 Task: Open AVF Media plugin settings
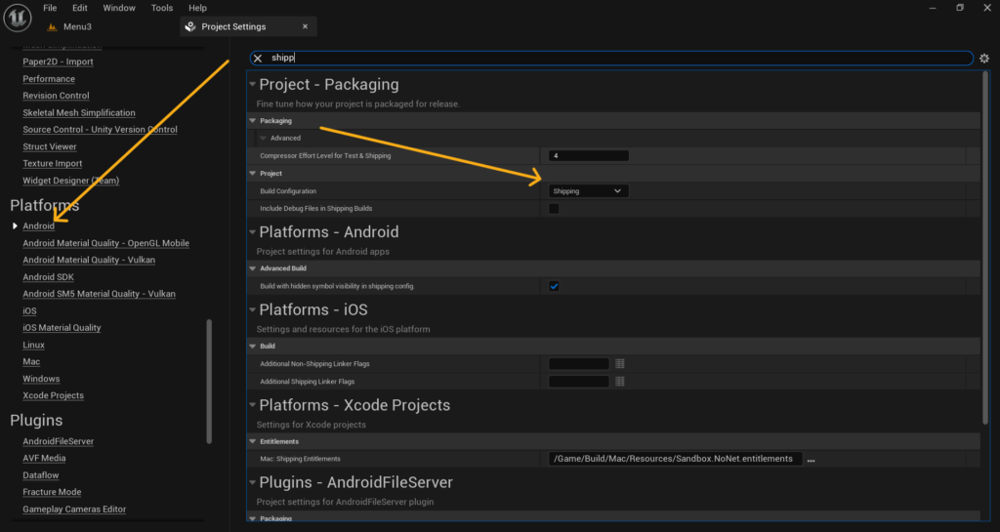click(x=44, y=458)
